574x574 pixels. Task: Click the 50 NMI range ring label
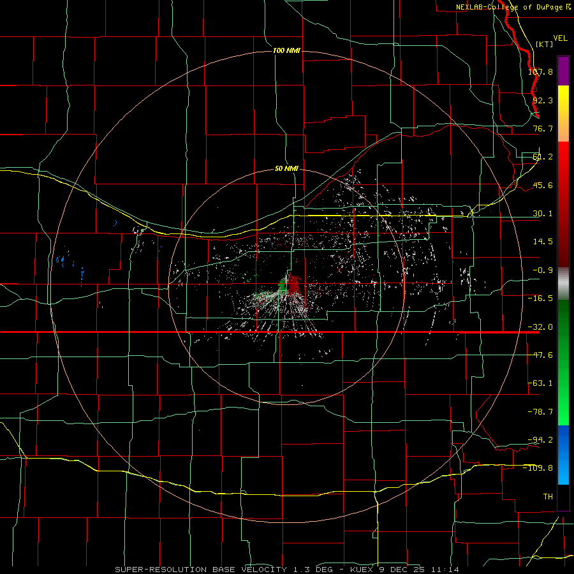click(x=286, y=169)
